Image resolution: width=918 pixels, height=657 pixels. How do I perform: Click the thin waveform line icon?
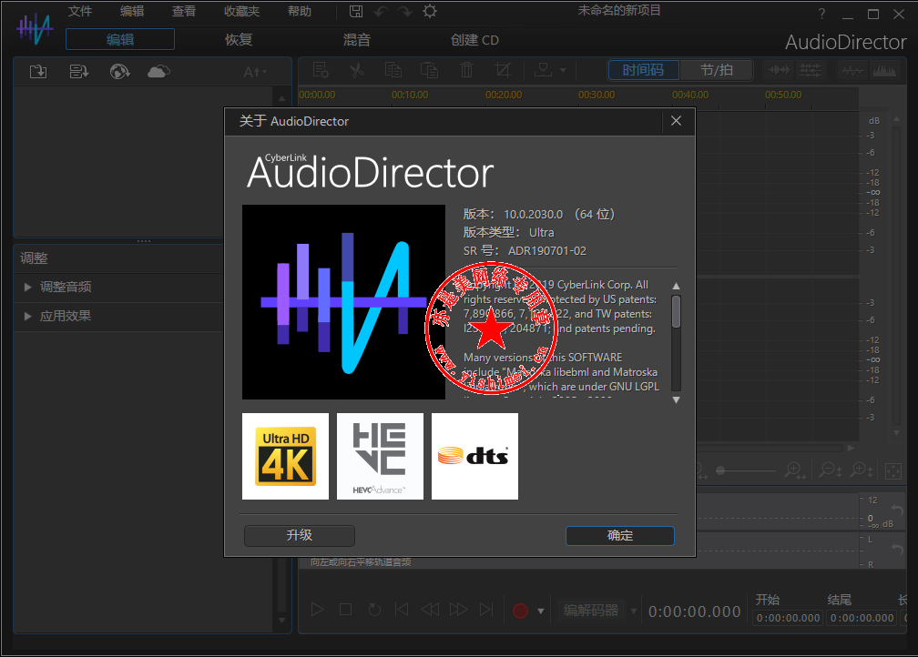pyautogui.click(x=852, y=70)
